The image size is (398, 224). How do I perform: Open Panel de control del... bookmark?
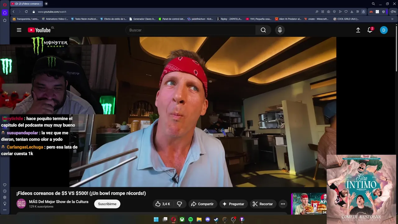171,19
